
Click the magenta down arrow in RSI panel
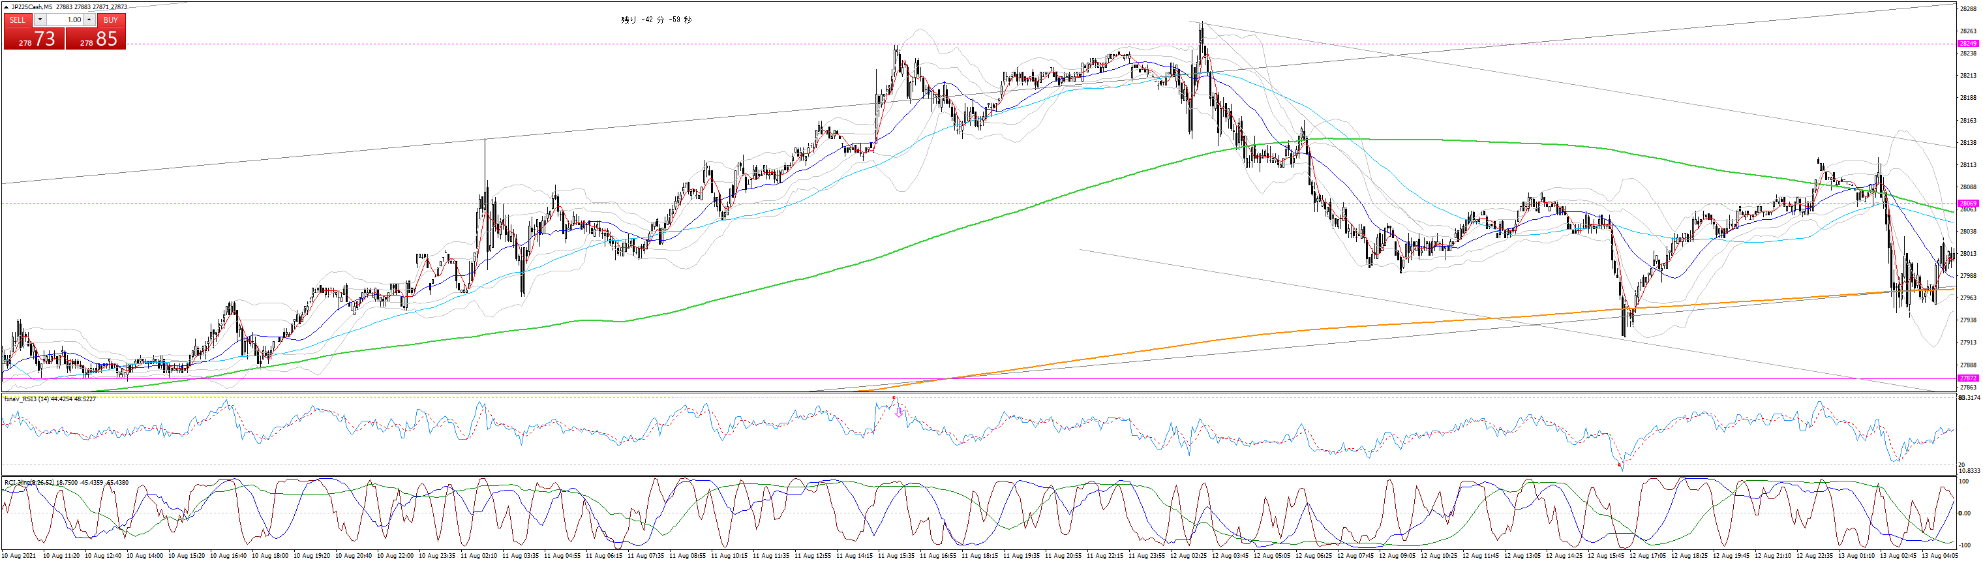pos(898,413)
